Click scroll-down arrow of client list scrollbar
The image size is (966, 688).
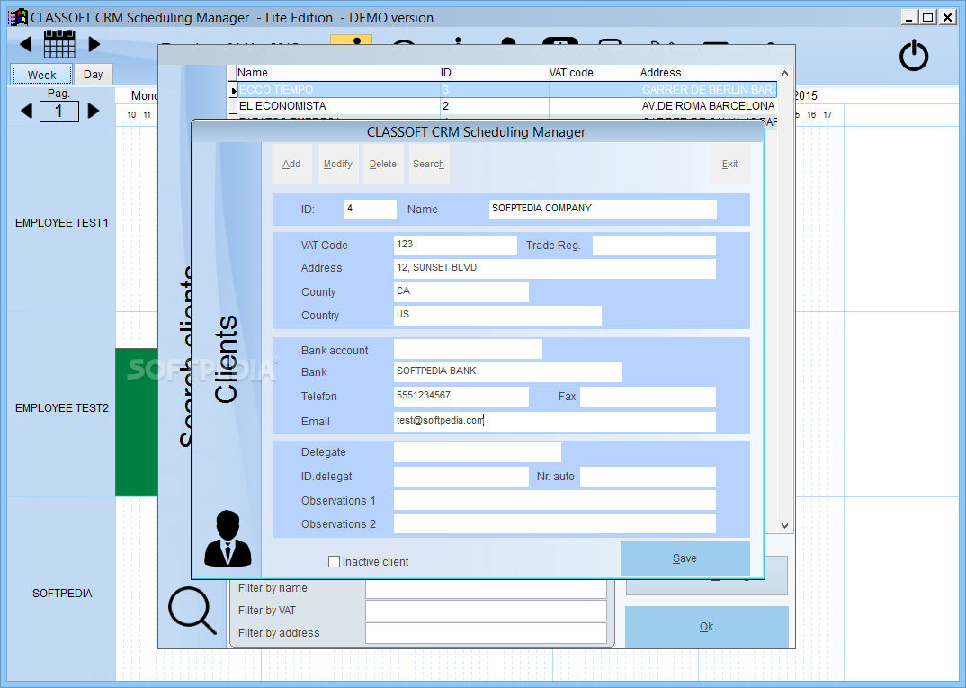pyautogui.click(x=785, y=526)
